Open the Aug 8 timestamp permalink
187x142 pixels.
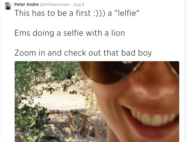79,5
